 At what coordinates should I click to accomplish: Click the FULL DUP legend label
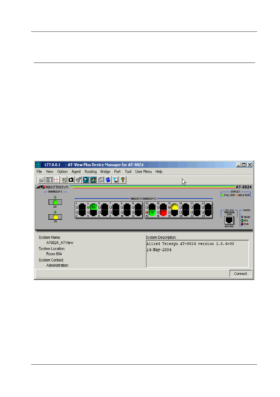coord(229,195)
